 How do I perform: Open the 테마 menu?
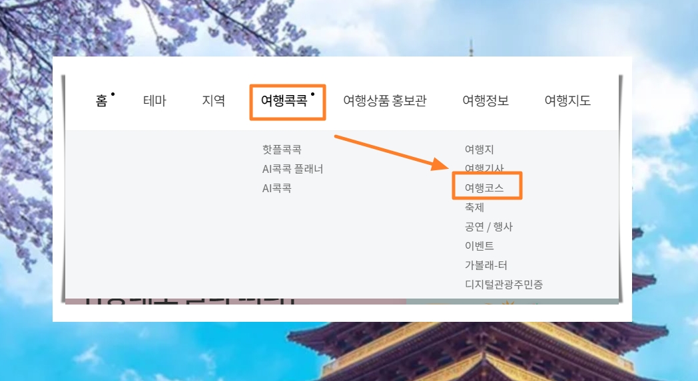click(155, 101)
